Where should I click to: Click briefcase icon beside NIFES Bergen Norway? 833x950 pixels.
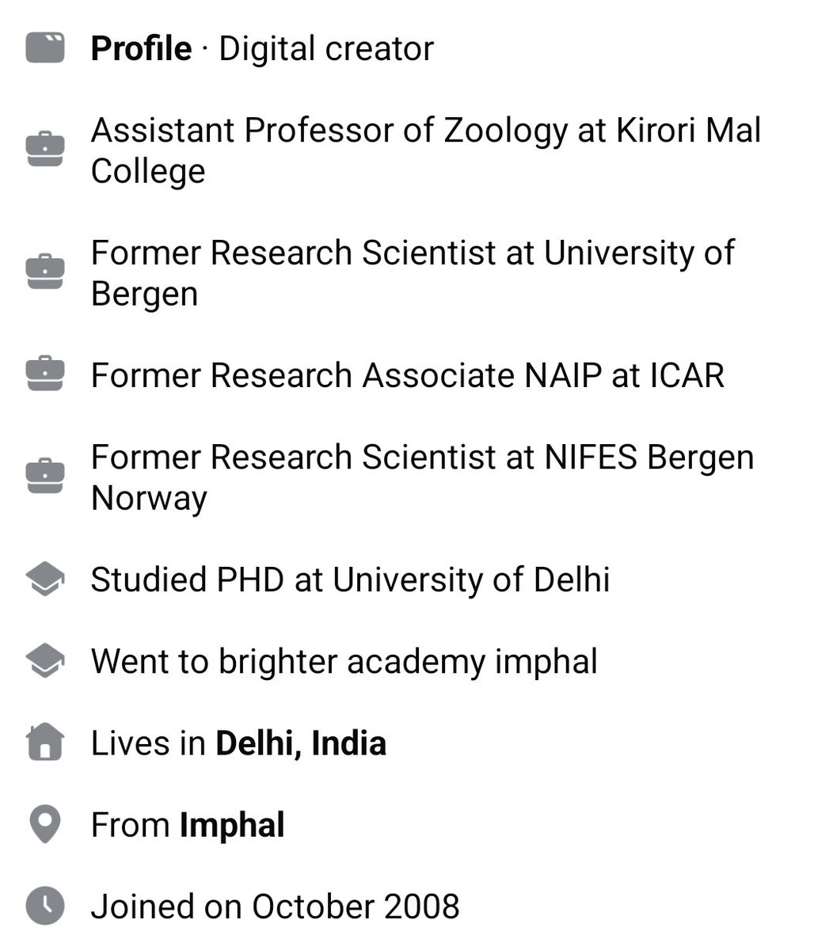pos(45,476)
